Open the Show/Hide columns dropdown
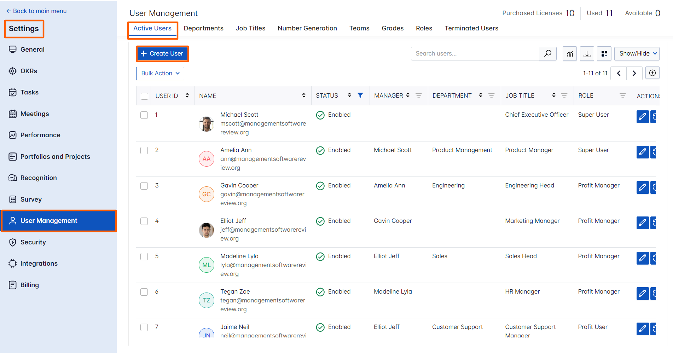Screen dimensions: 673x353 [637, 54]
